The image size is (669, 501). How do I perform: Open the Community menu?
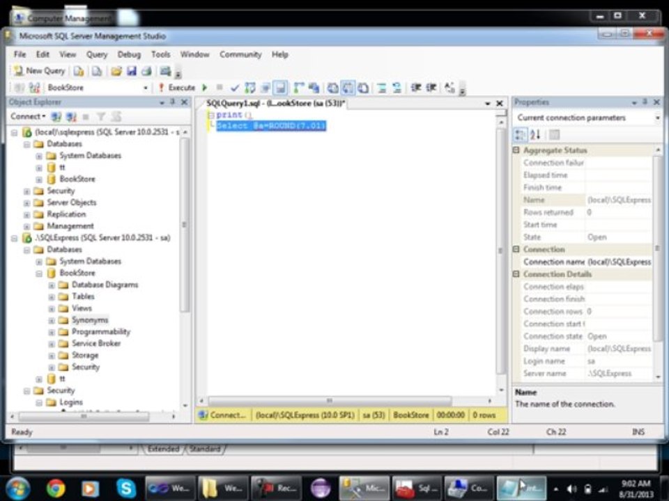click(240, 54)
